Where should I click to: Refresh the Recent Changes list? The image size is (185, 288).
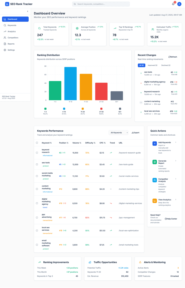(173, 57)
